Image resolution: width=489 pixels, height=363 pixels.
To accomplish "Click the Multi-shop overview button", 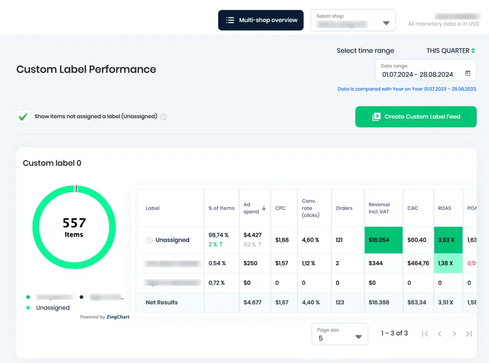I will [261, 20].
